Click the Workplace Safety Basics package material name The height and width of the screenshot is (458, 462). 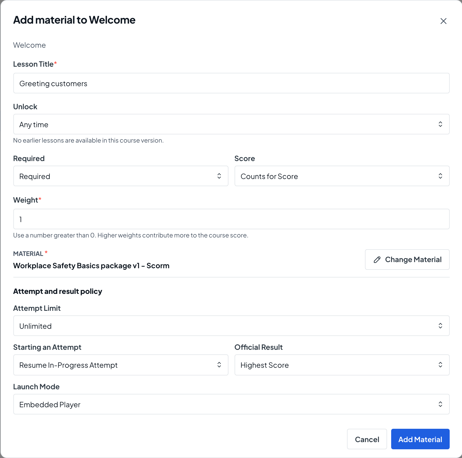click(x=91, y=266)
